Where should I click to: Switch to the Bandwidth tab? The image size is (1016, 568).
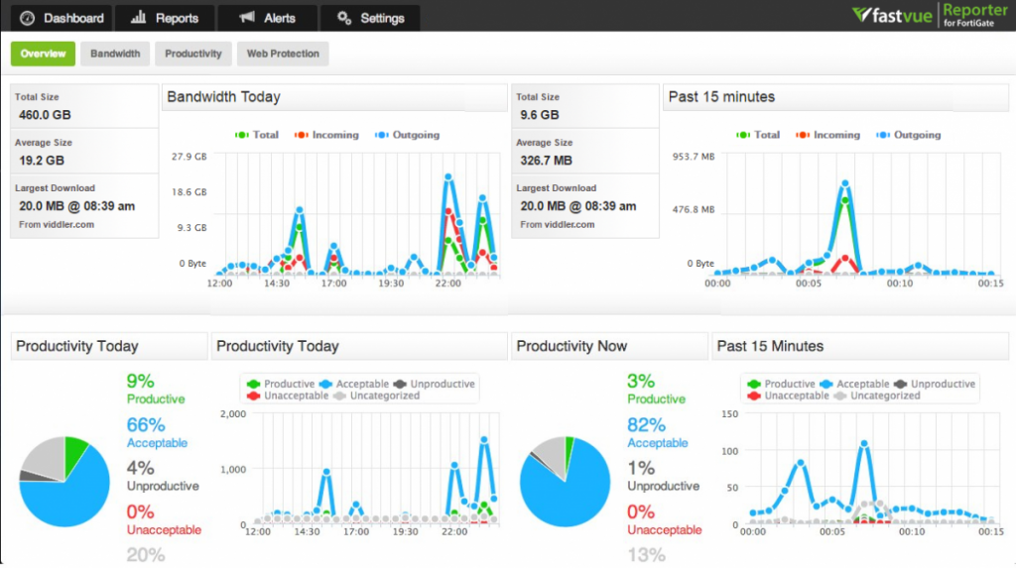point(115,54)
